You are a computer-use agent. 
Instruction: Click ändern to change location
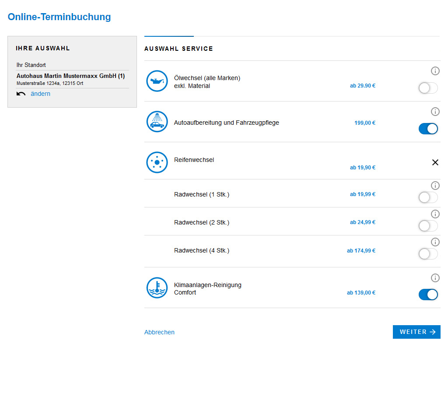[40, 94]
